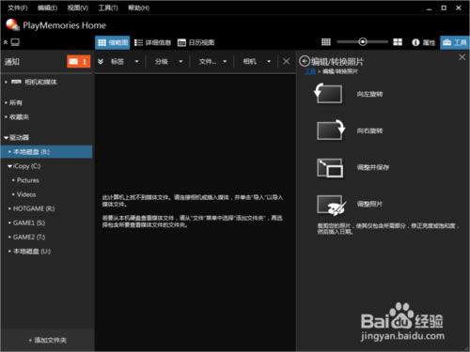Screen dimensions: 470x352
Task: Click the small thumbnails grid icon left of the slider
Action: (x=326, y=42)
